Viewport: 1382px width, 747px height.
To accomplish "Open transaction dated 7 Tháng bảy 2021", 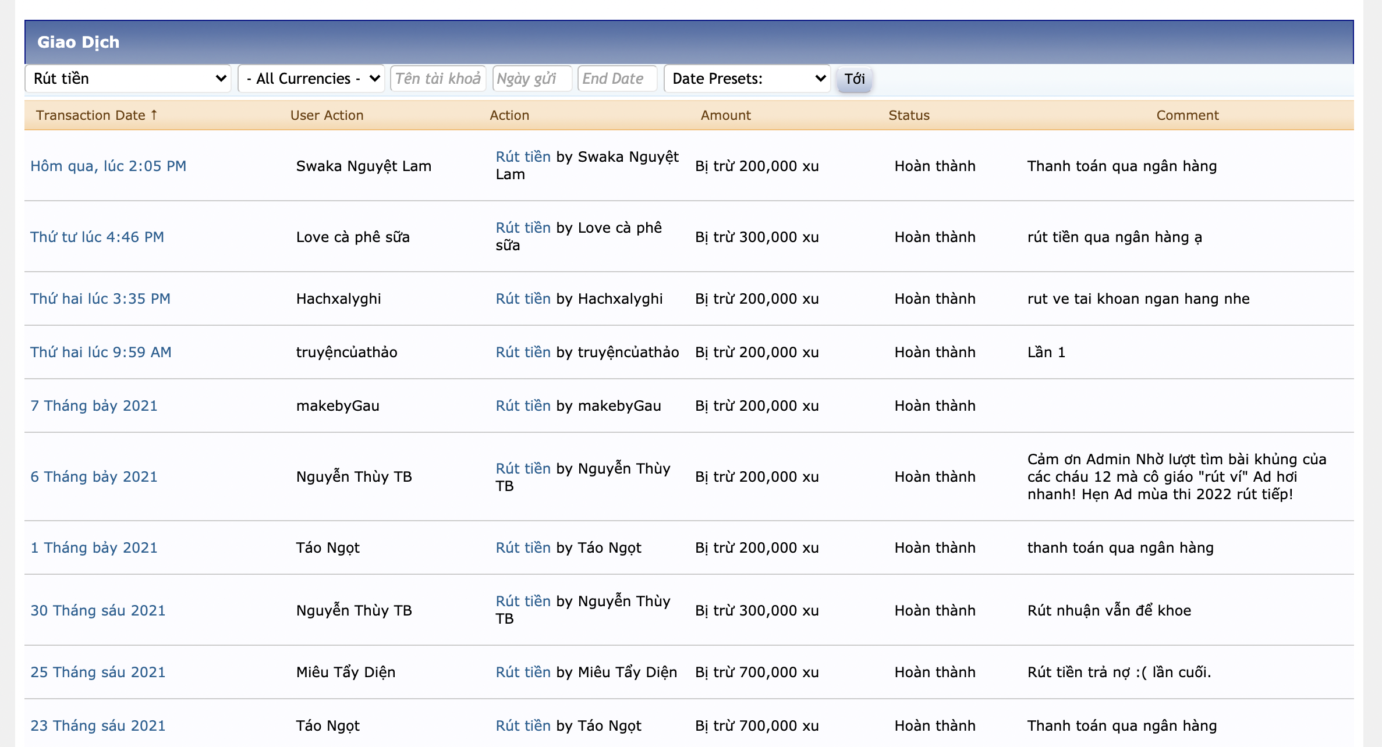I will coord(94,406).
